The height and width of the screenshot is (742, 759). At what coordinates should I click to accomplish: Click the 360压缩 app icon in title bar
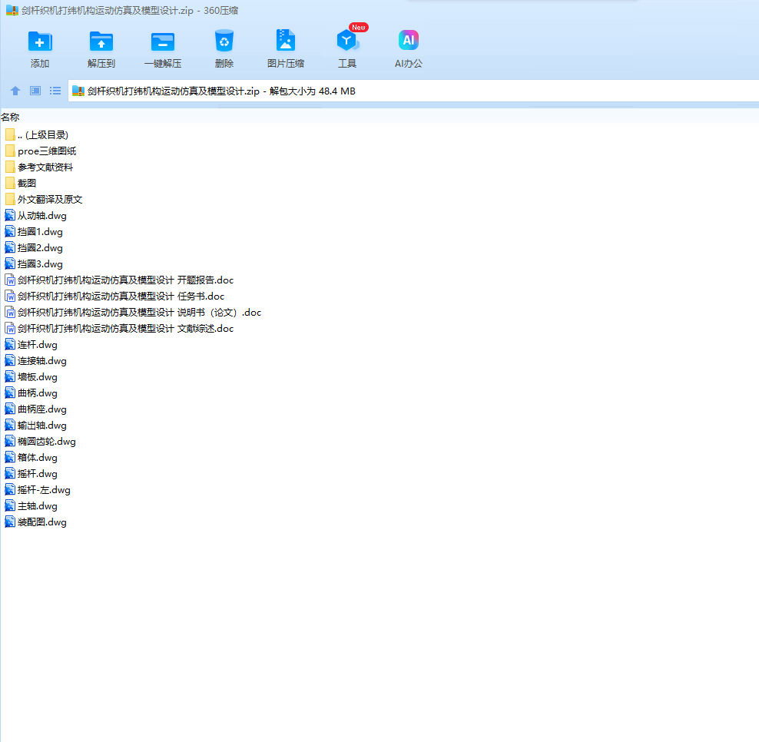click(x=12, y=10)
